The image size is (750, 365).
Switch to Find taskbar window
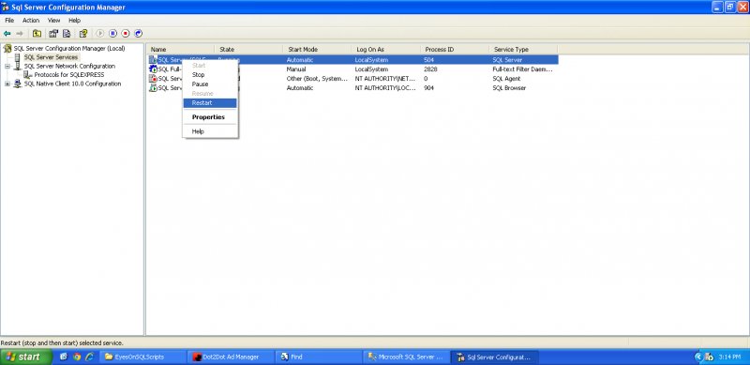[320, 357]
